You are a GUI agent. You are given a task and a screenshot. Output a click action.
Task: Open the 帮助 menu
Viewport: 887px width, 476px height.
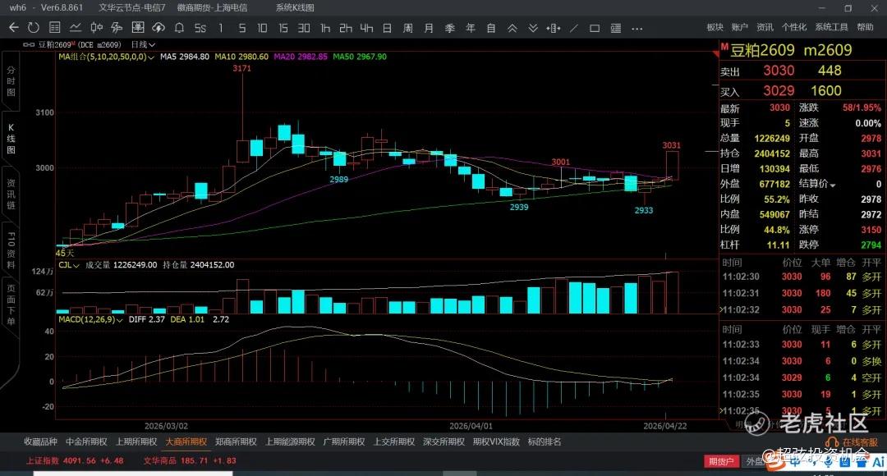(x=865, y=27)
